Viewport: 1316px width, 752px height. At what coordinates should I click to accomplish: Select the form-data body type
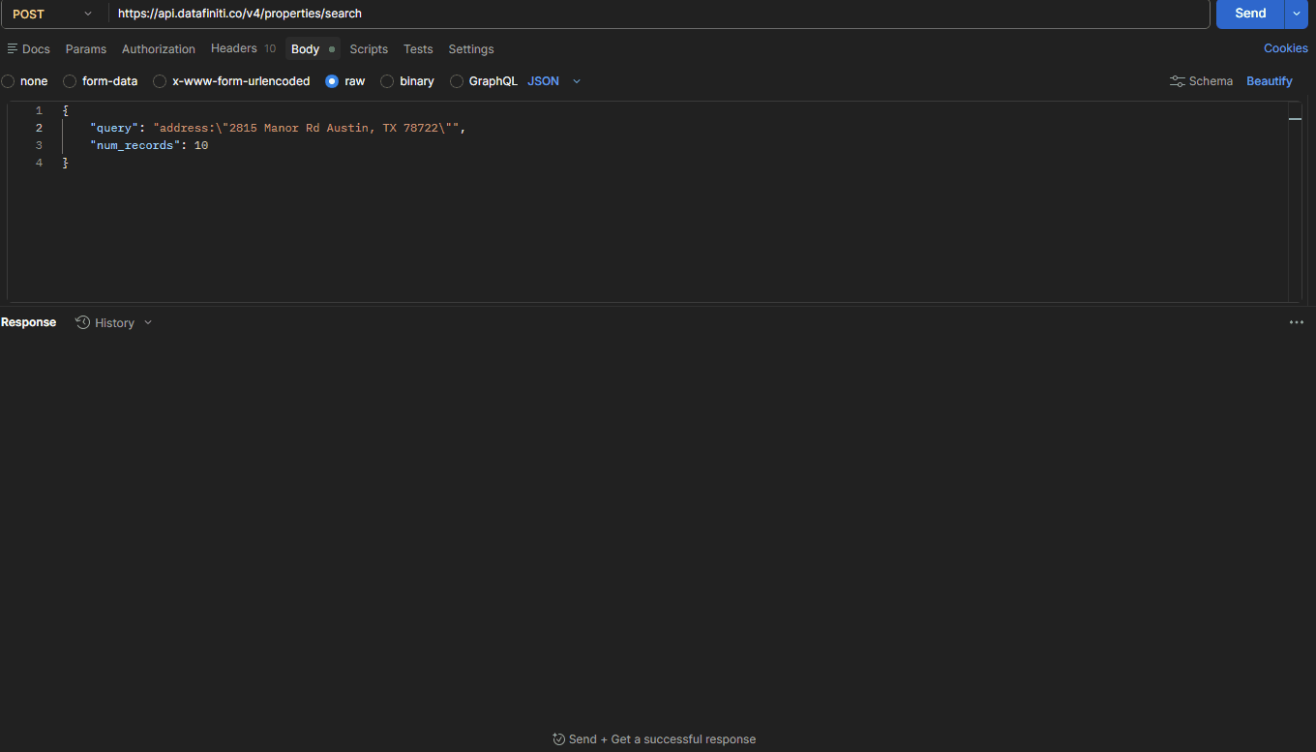pyautogui.click(x=70, y=81)
